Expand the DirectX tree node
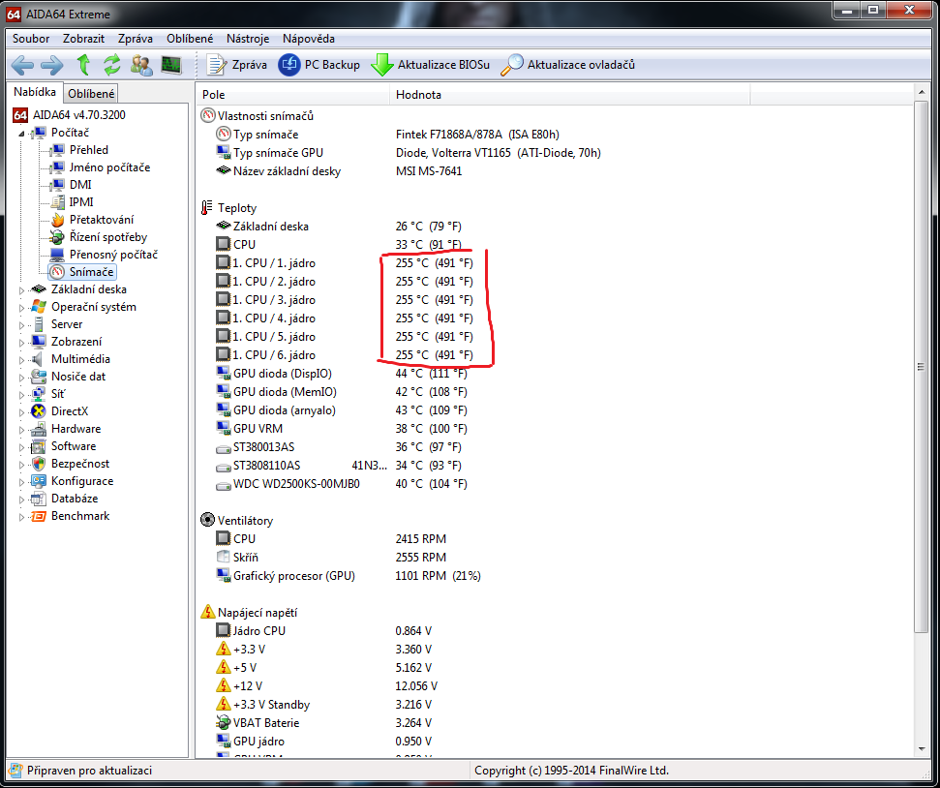This screenshot has width=940, height=788. click(21, 412)
